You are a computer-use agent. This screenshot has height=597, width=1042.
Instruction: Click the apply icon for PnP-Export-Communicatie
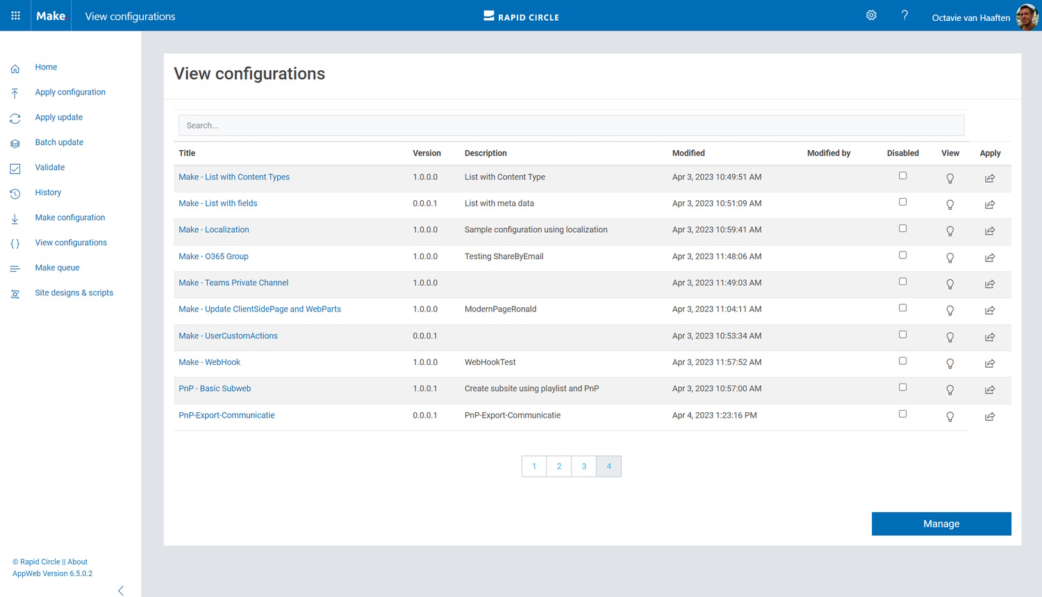(x=990, y=417)
